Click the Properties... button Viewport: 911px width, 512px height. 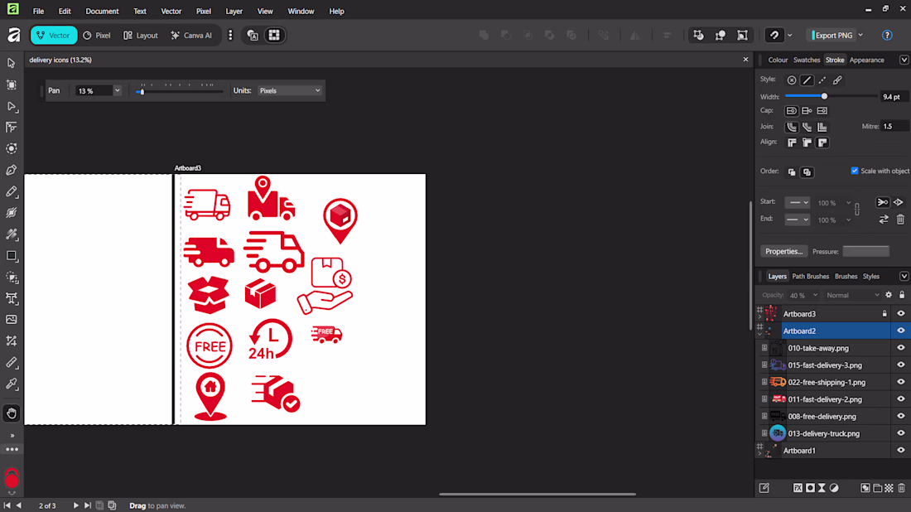click(x=783, y=252)
